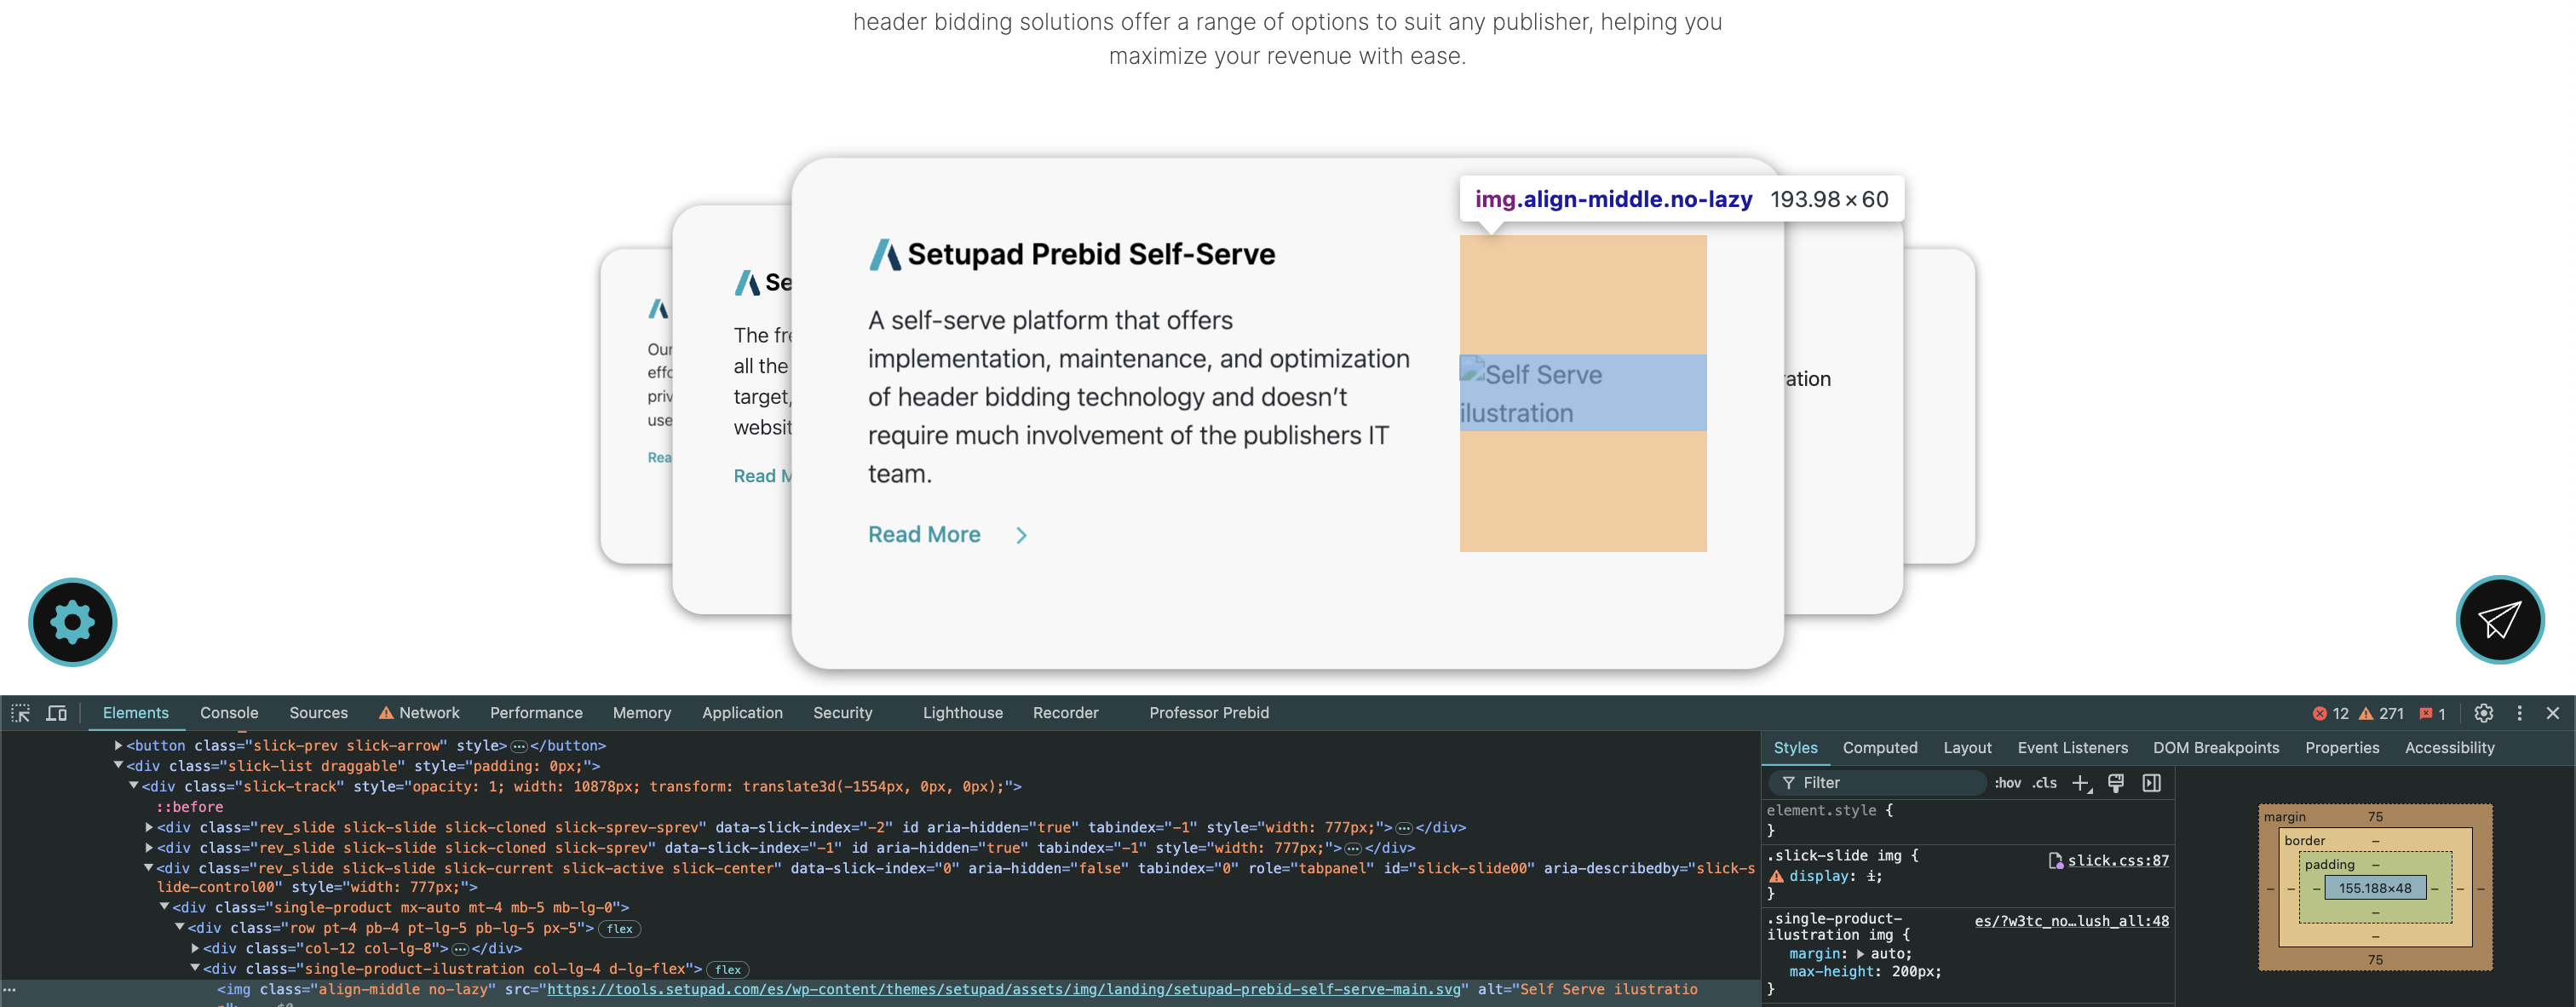Click the New Style Rule plus icon
This screenshot has width=2576, height=1007.
pyautogui.click(x=2081, y=783)
